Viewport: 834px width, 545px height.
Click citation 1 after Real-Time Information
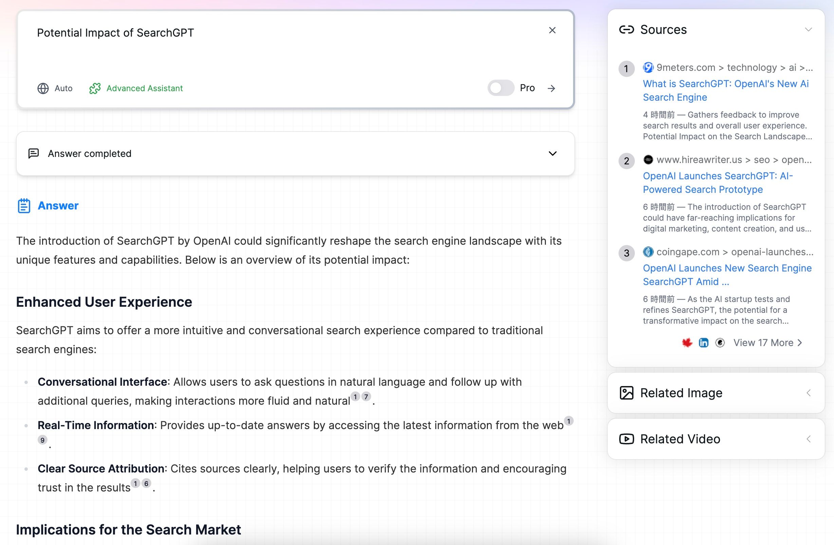coord(569,421)
